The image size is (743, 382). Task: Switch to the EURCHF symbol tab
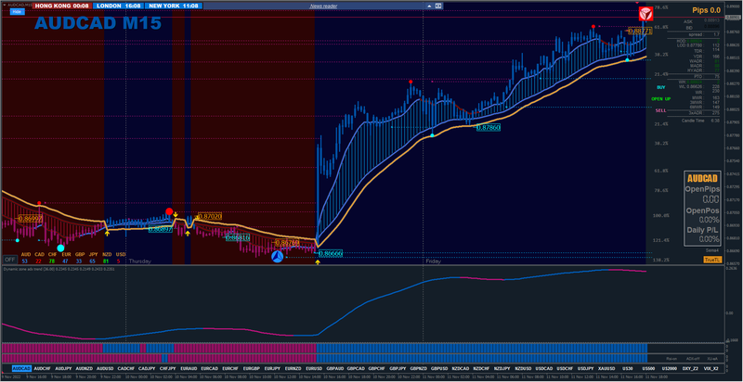[230, 368]
